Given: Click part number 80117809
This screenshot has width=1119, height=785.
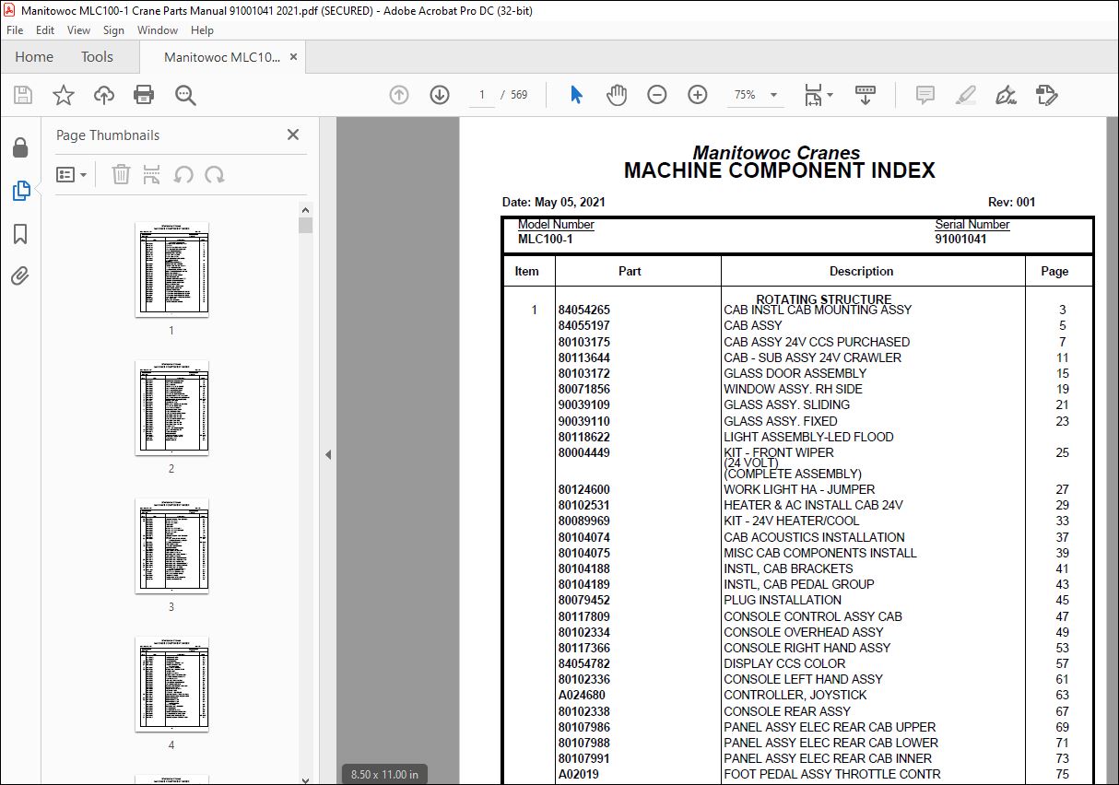Looking at the screenshot, I should [584, 616].
